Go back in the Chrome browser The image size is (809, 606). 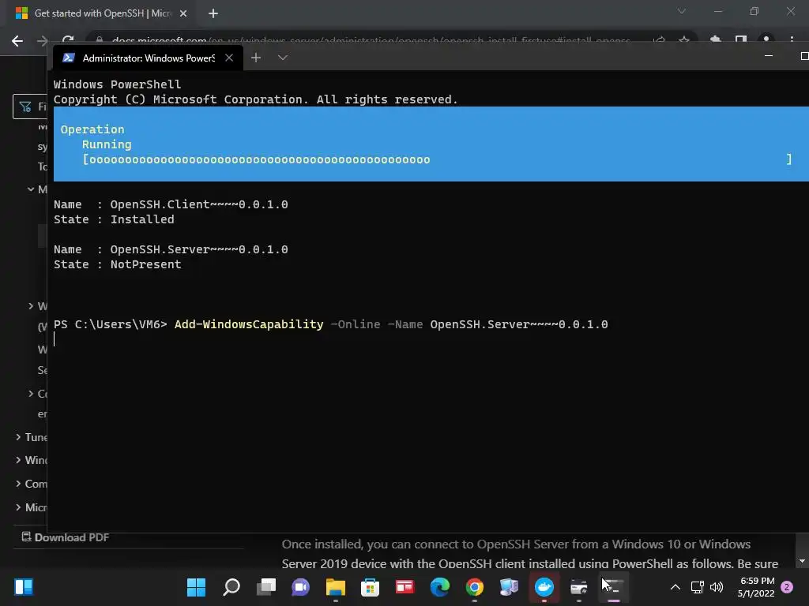coord(17,41)
